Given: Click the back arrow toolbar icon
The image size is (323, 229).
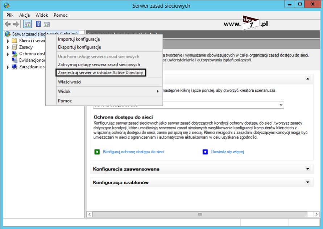Looking at the screenshot, I should click(x=8, y=24).
